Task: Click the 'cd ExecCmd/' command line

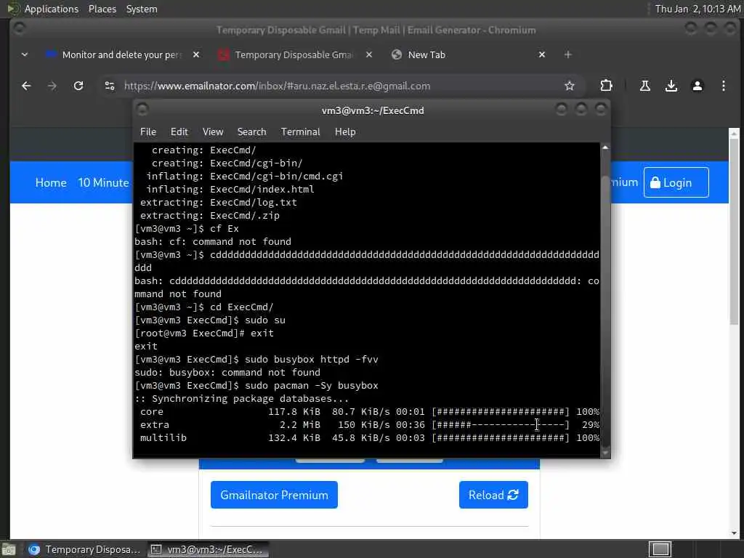Action: (x=204, y=307)
